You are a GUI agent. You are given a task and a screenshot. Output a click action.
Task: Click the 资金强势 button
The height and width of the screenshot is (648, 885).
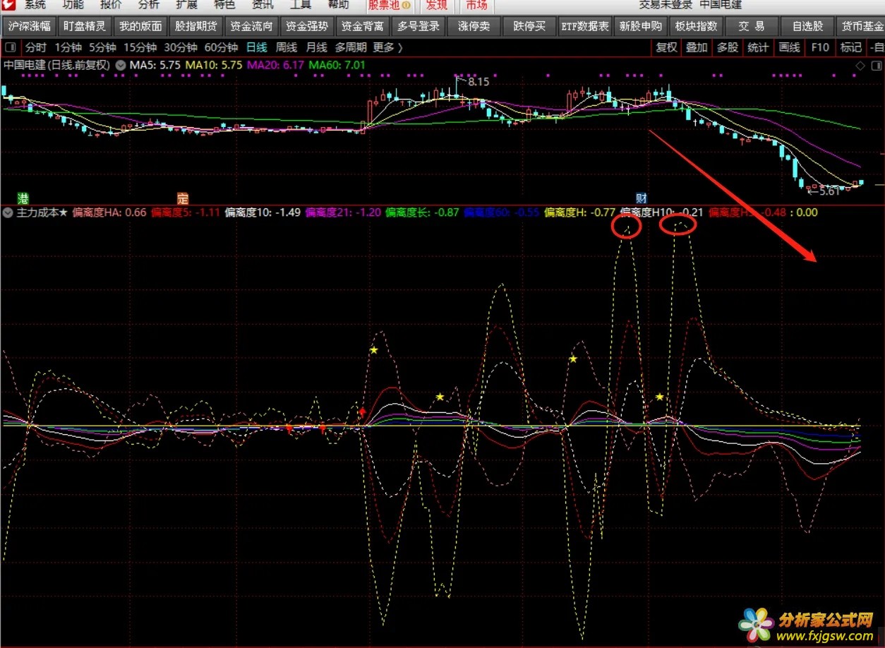click(307, 27)
